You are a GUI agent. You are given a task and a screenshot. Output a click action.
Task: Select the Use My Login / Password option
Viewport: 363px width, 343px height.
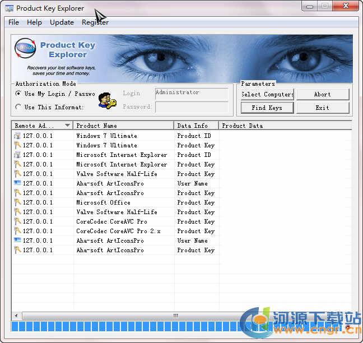coord(18,94)
